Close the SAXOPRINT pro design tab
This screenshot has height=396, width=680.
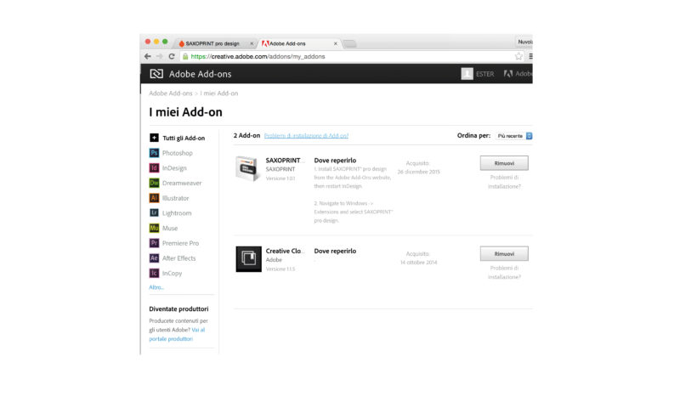[x=252, y=43]
